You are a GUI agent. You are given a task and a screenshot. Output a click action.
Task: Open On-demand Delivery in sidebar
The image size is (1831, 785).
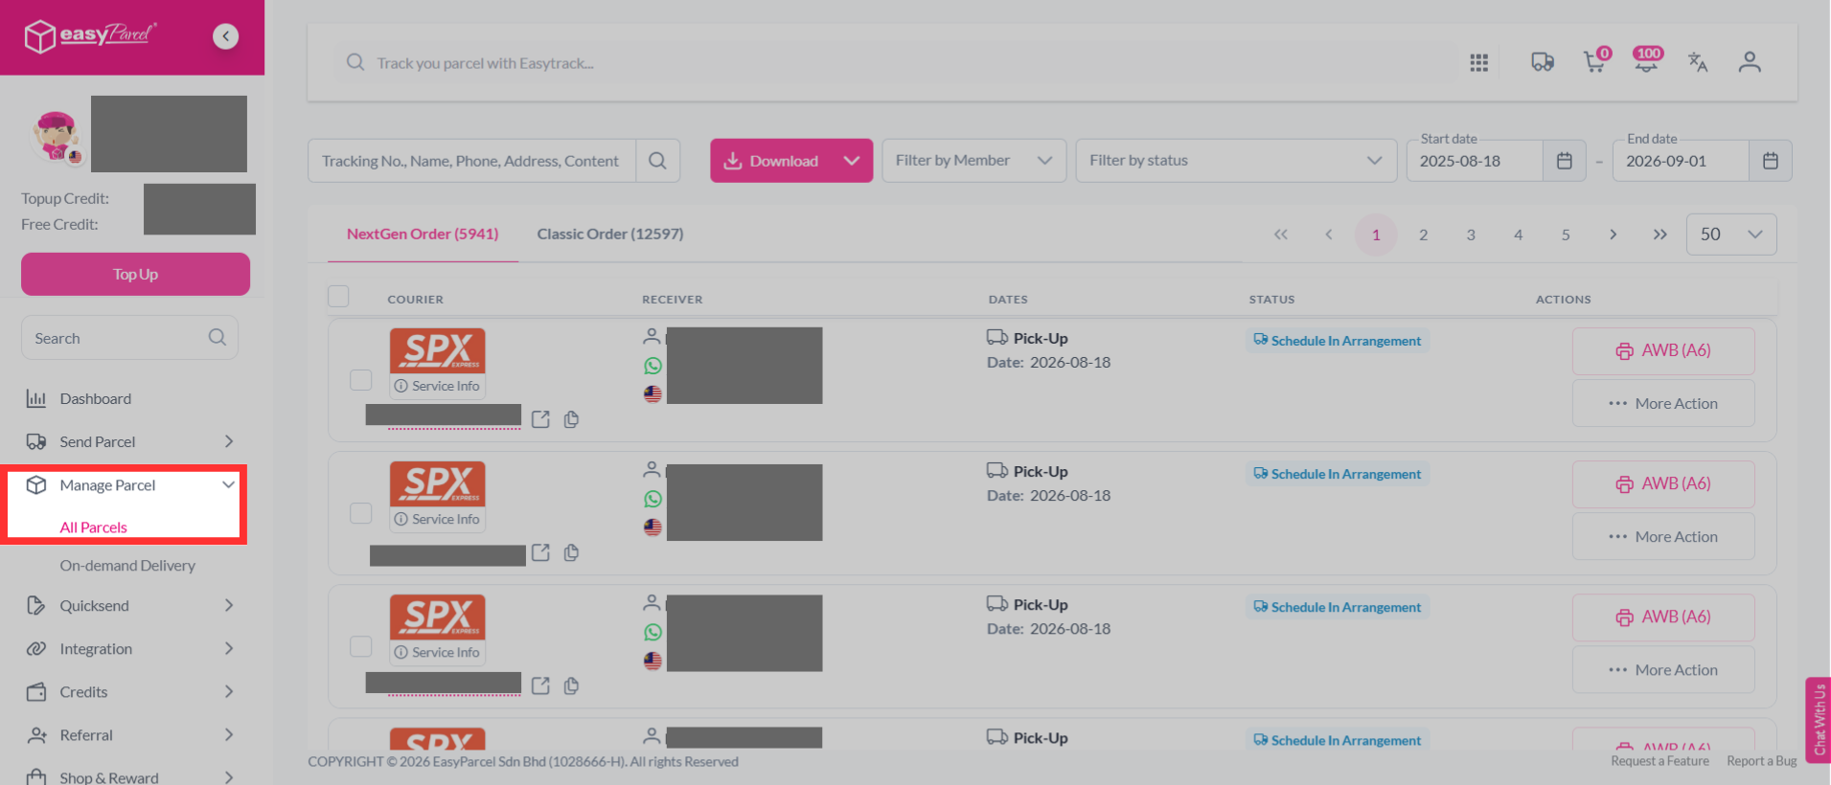(x=127, y=566)
